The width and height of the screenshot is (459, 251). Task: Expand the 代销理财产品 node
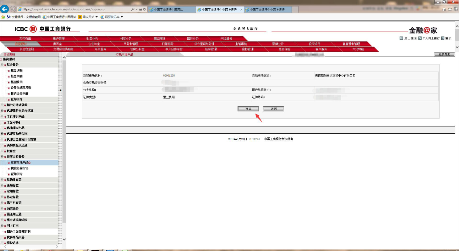2,128
